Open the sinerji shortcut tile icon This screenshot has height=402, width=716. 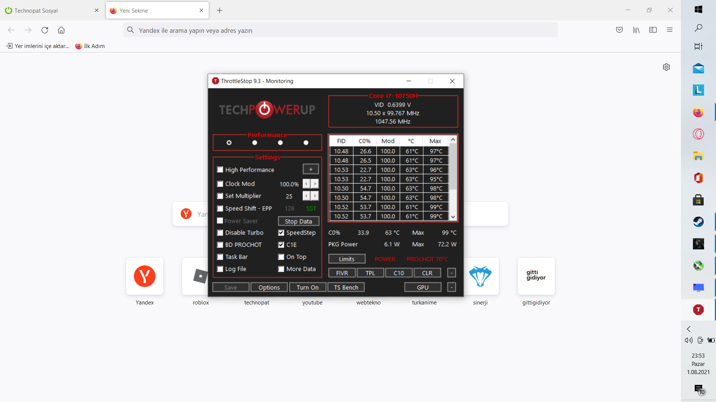coord(480,276)
